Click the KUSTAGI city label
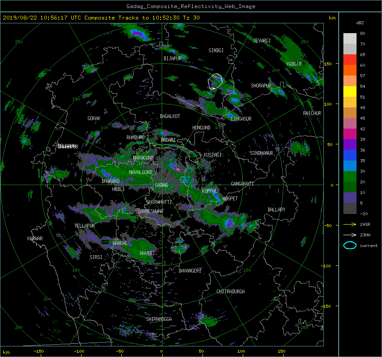The width and height of the screenshot is (382, 357). tap(213, 155)
